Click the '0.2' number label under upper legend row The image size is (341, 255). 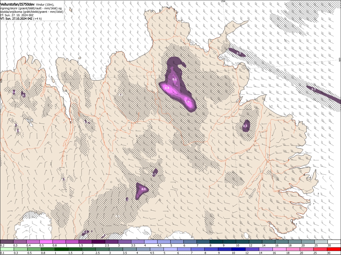[2, 245]
